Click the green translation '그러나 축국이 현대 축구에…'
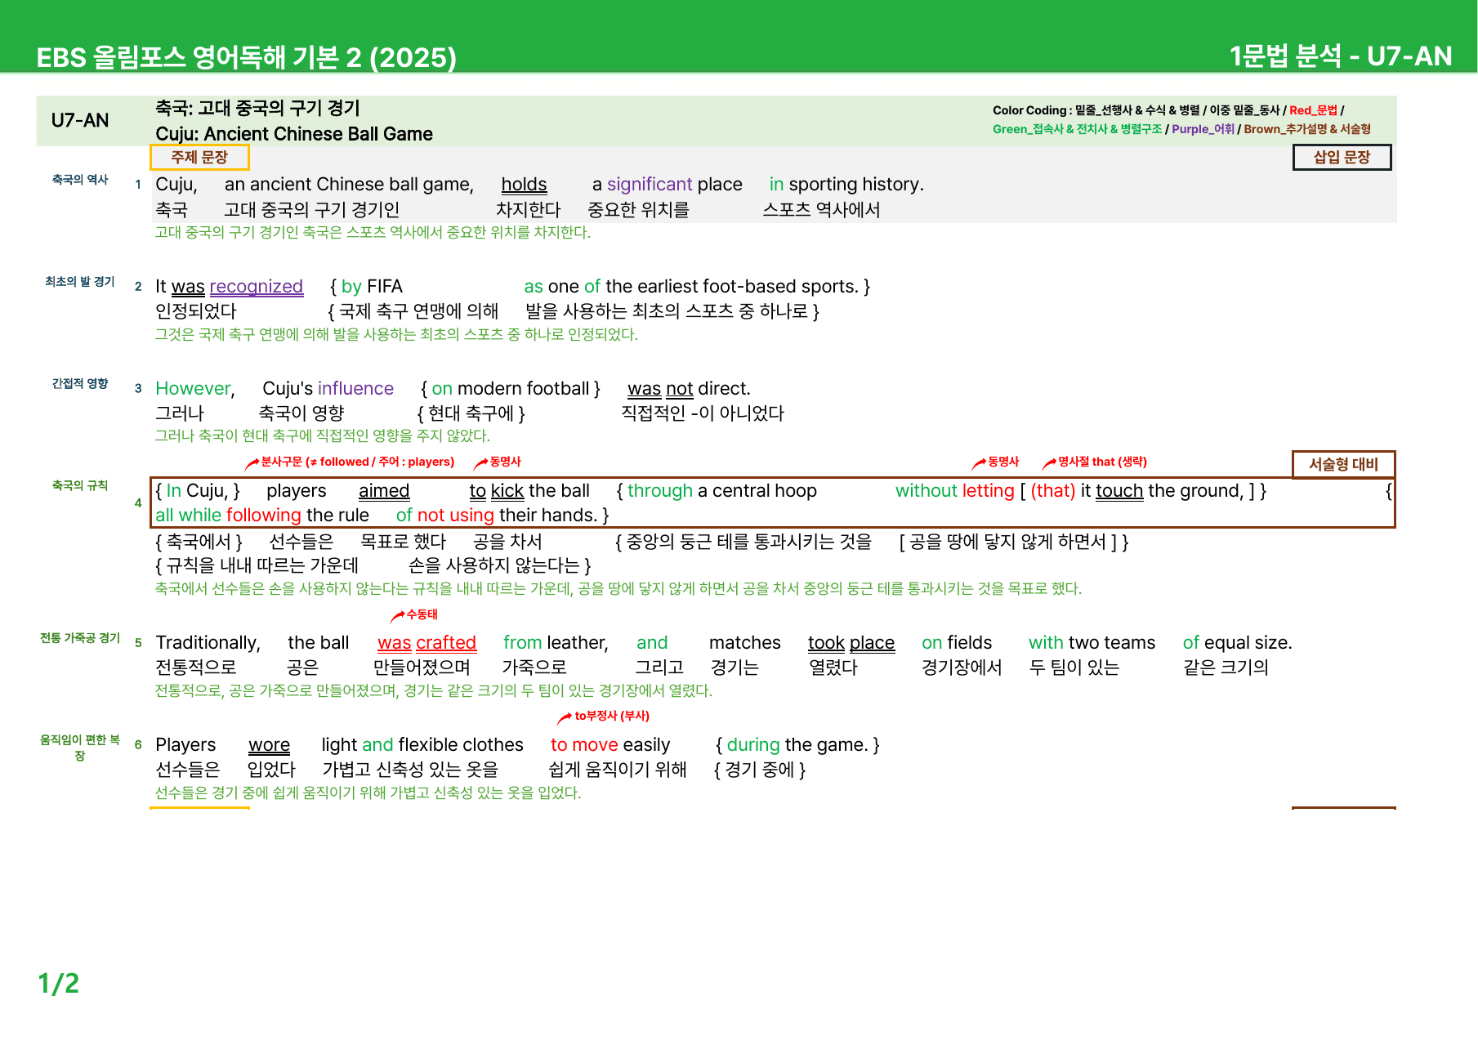This screenshot has height=1045, width=1478. tap(323, 436)
